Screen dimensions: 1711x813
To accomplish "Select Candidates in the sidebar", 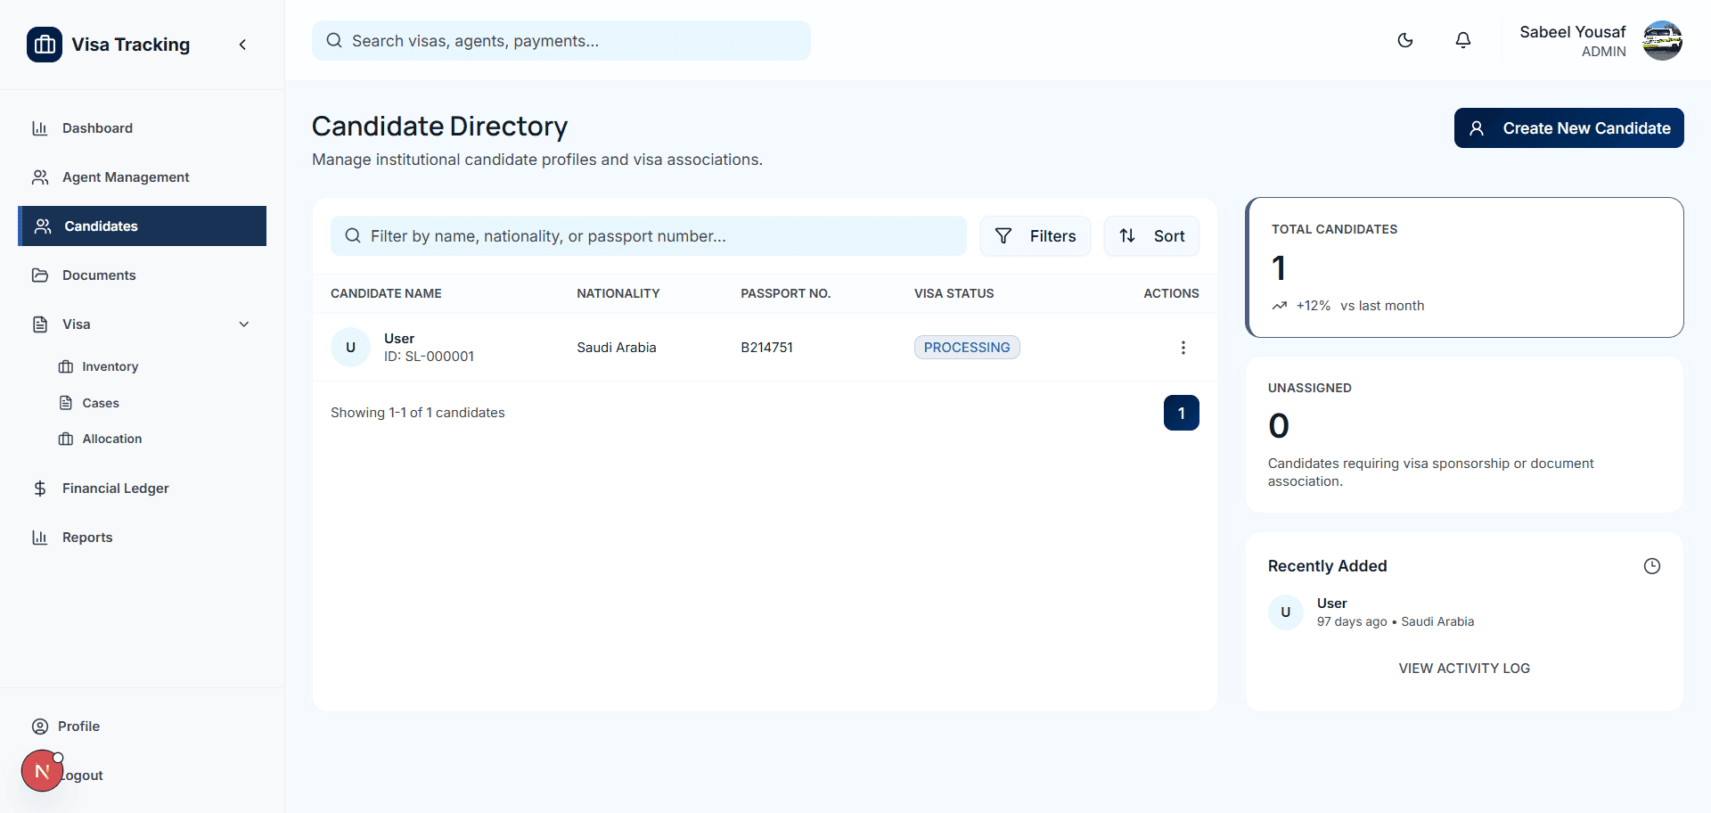I will (143, 226).
